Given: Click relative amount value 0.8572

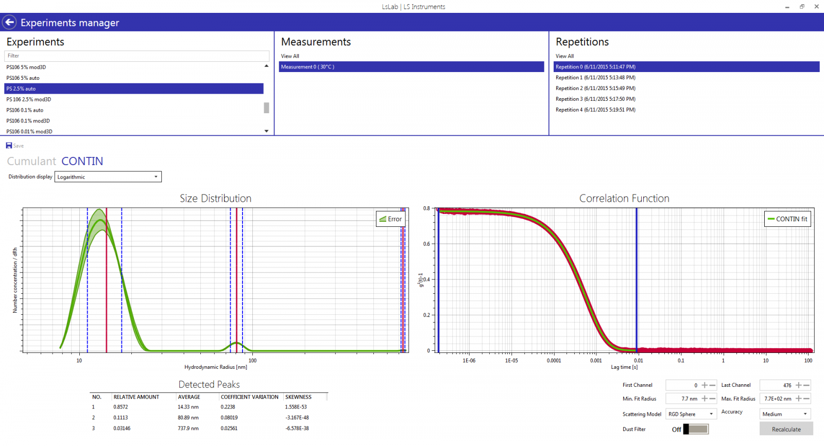Looking at the screenshot, I should coord(121,407).
